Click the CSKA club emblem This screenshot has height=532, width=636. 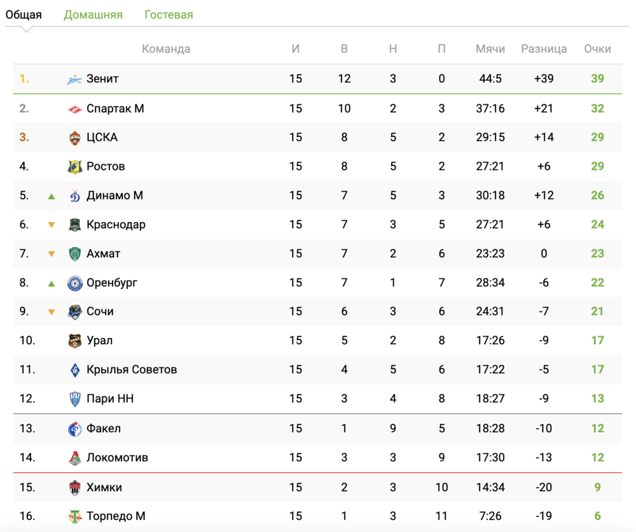75,137
